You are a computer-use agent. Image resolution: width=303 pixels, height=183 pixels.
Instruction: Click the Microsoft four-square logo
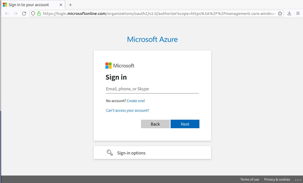[108, 65]
